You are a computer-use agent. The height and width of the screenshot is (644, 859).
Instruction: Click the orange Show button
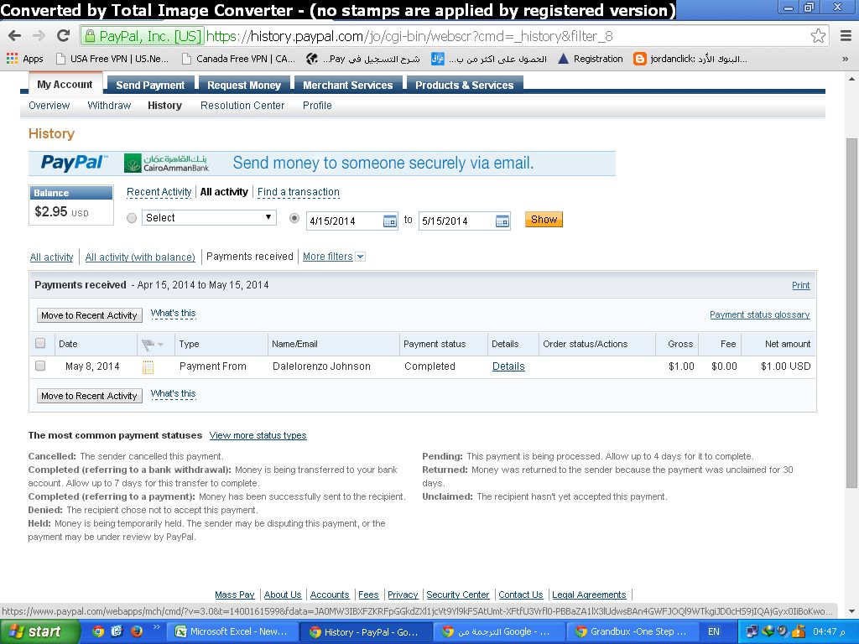point(544,219)
